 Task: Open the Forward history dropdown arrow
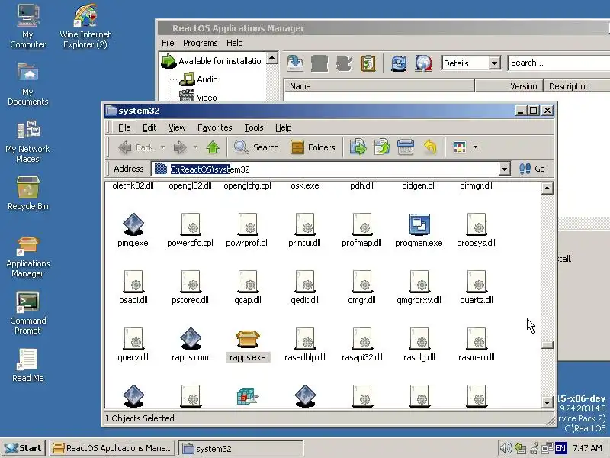point(195,147)
